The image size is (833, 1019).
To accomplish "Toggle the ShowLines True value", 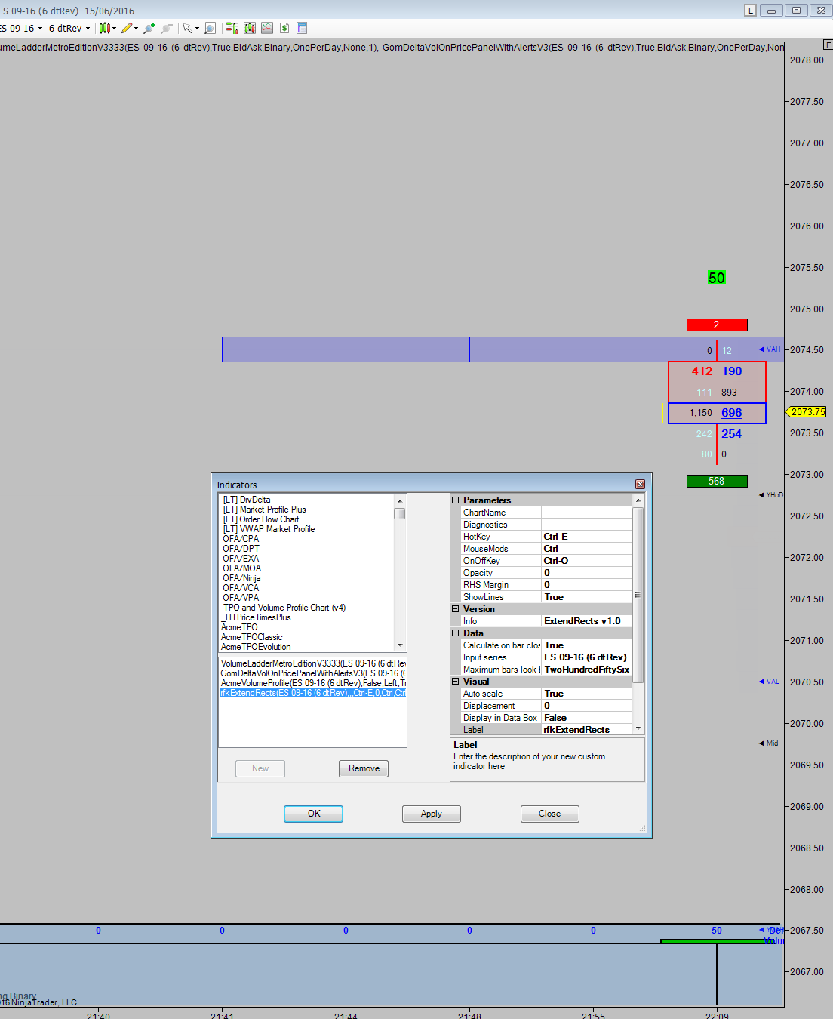I will [x=586, y=597].
